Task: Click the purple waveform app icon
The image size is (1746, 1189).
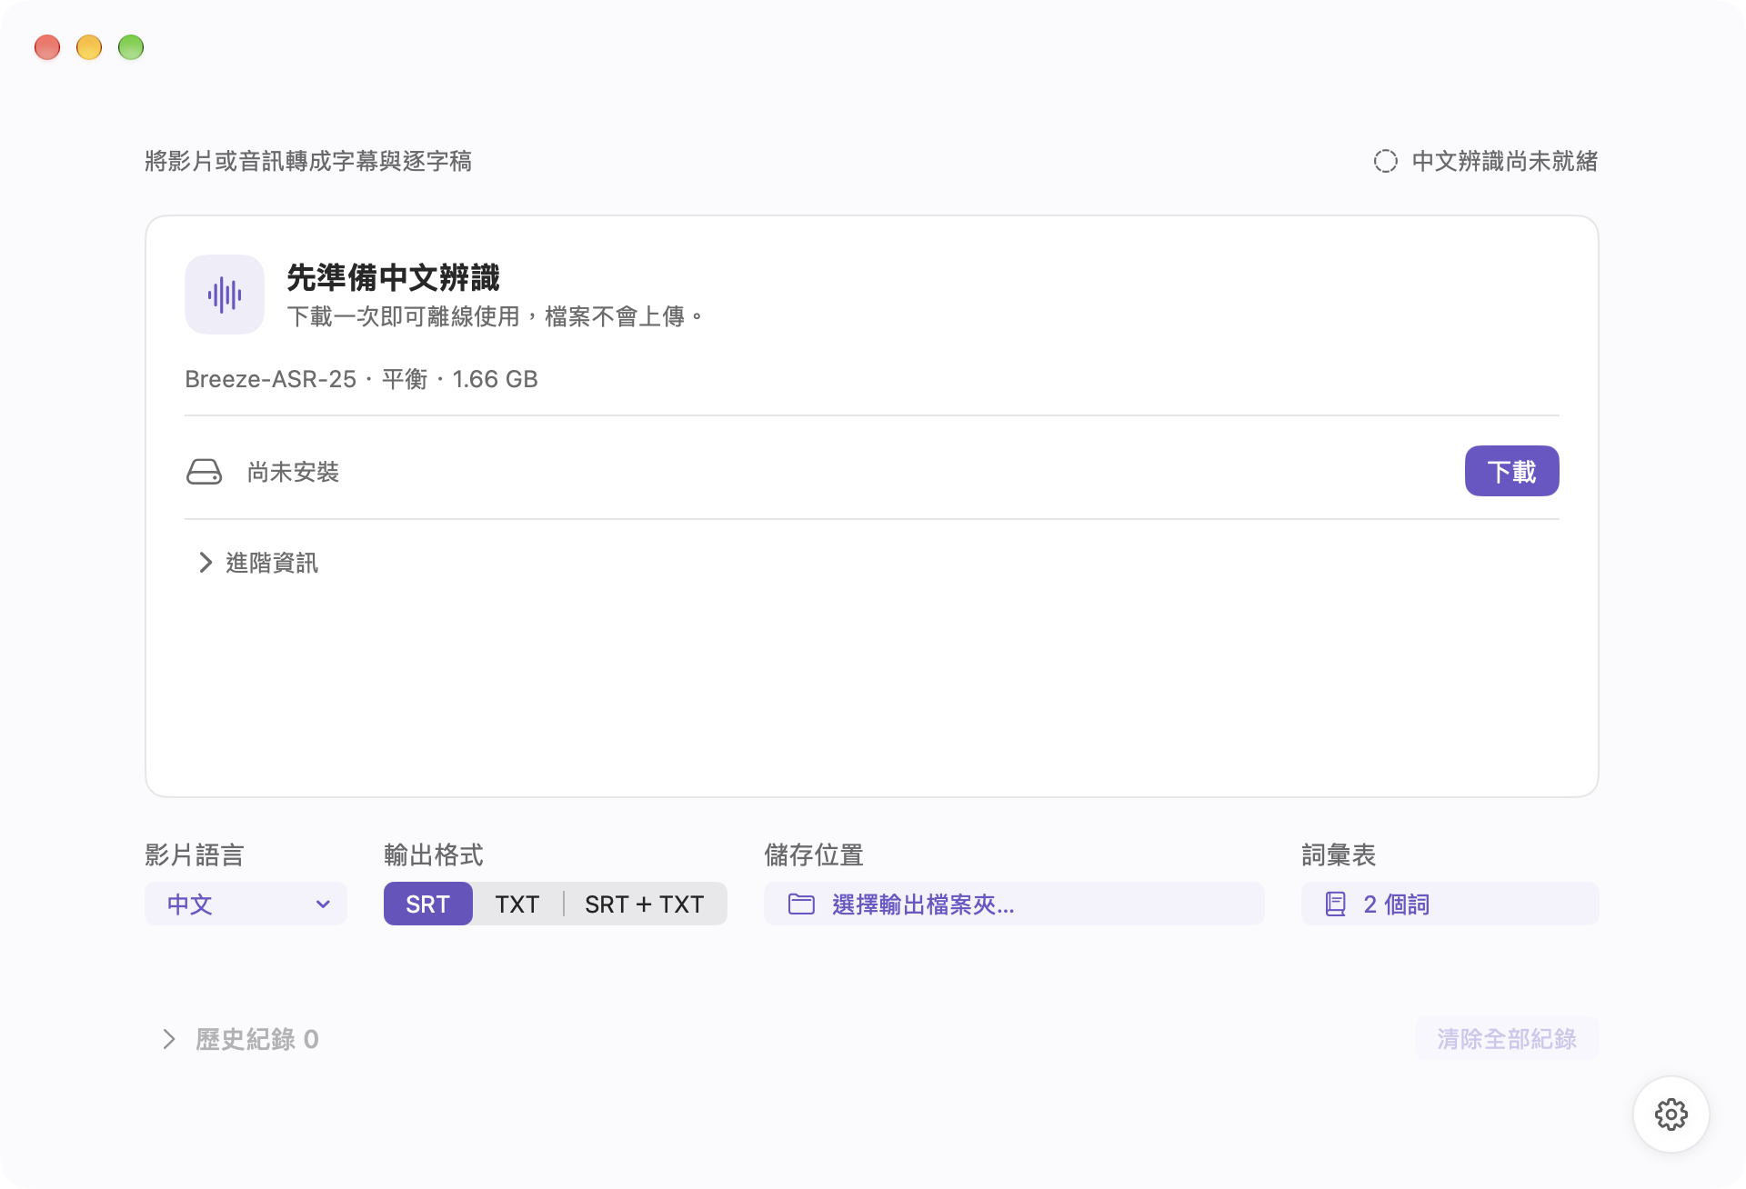Action: coord(225,295)
